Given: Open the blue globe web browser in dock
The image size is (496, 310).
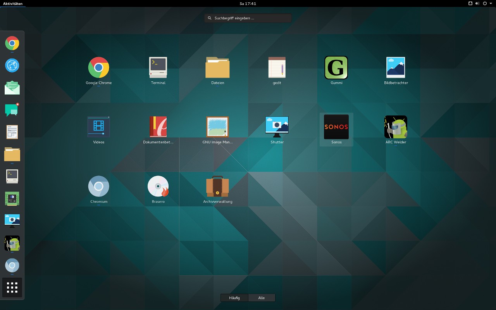Looking at the screenshot, I should tap(12, 65).
